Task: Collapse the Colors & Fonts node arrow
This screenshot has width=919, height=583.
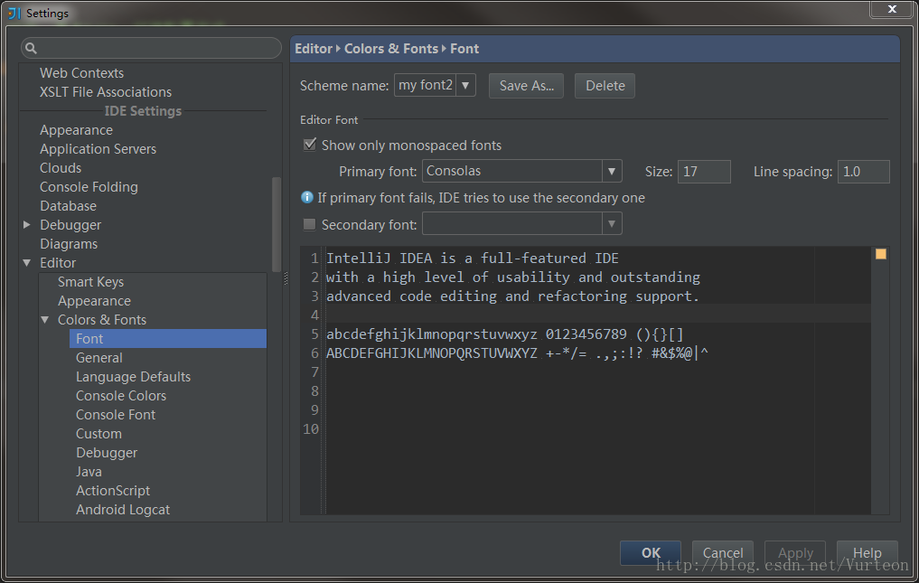Action: pos(45,320)
